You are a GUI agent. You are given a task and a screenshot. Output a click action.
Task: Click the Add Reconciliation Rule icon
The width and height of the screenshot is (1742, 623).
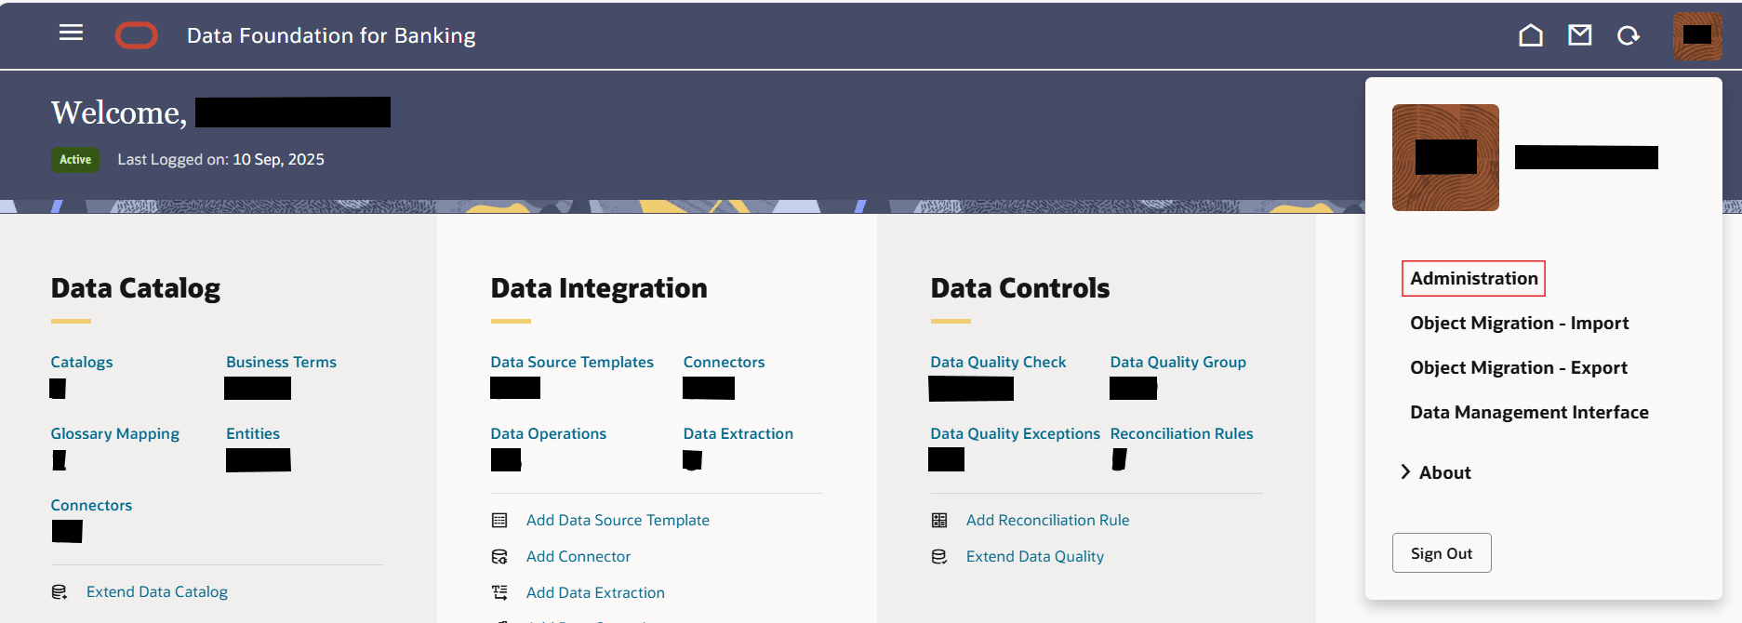click(939, 521)
